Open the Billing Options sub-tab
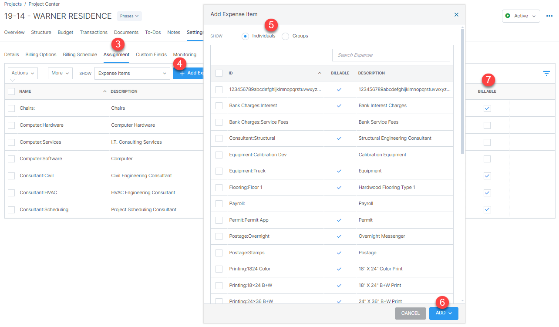This screenshot has width=559, height=327. pos(41,55)
